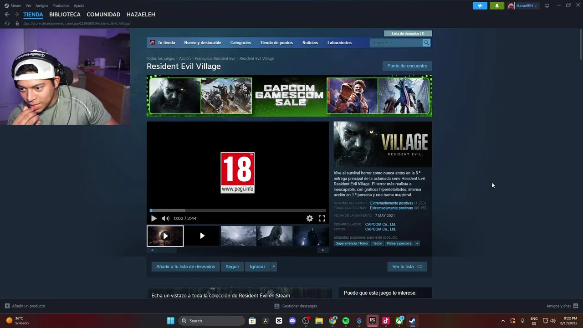
Task: Open Noticias link
Action: tap(310, 43)
